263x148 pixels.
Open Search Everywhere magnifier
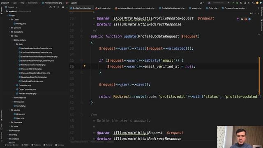click(x=253, y=3)
